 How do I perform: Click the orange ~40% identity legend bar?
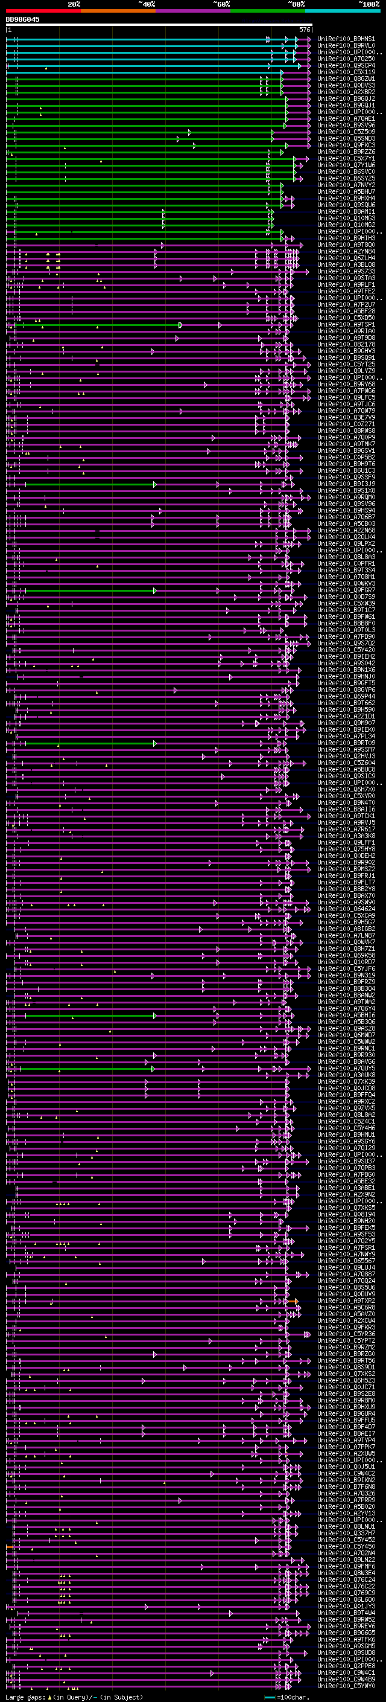(x=119, y=11)
